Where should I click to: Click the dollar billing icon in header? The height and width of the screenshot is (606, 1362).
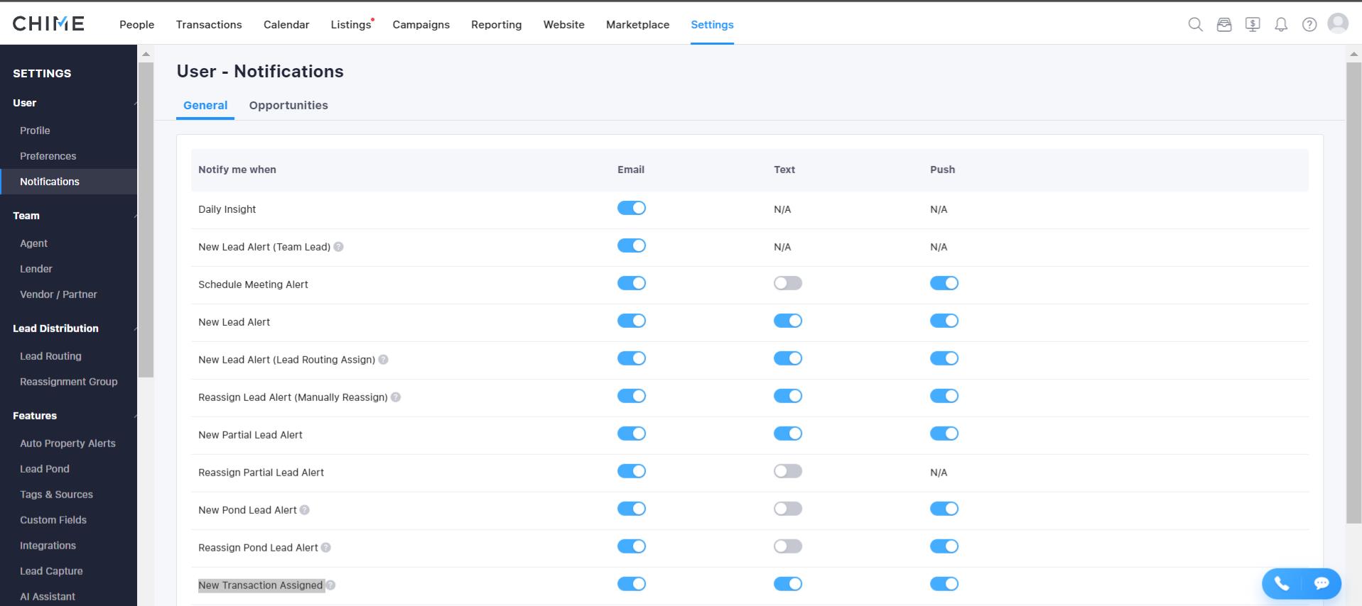pos(1252,24)
